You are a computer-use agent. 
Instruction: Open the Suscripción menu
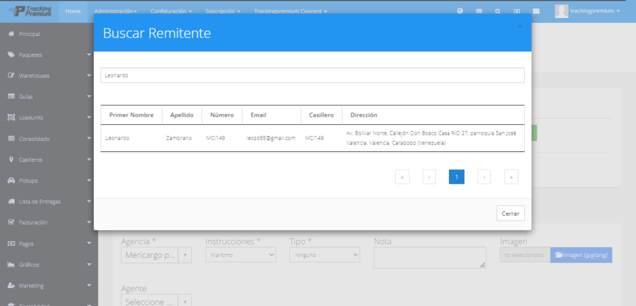[223, 11]
